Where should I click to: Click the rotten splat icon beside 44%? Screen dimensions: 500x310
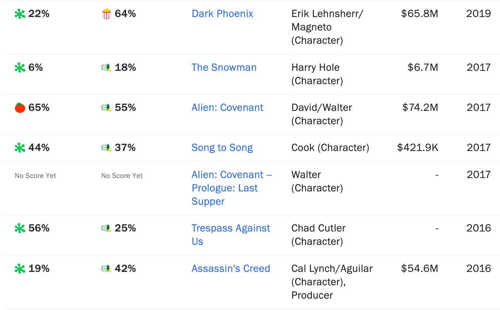20,148
